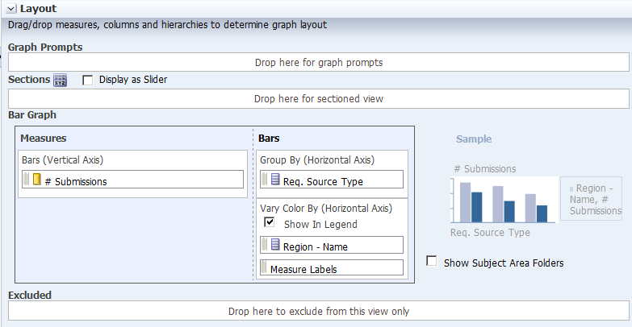Click the sectioned view drop area

pyautogui.click(x=318, y=98)
